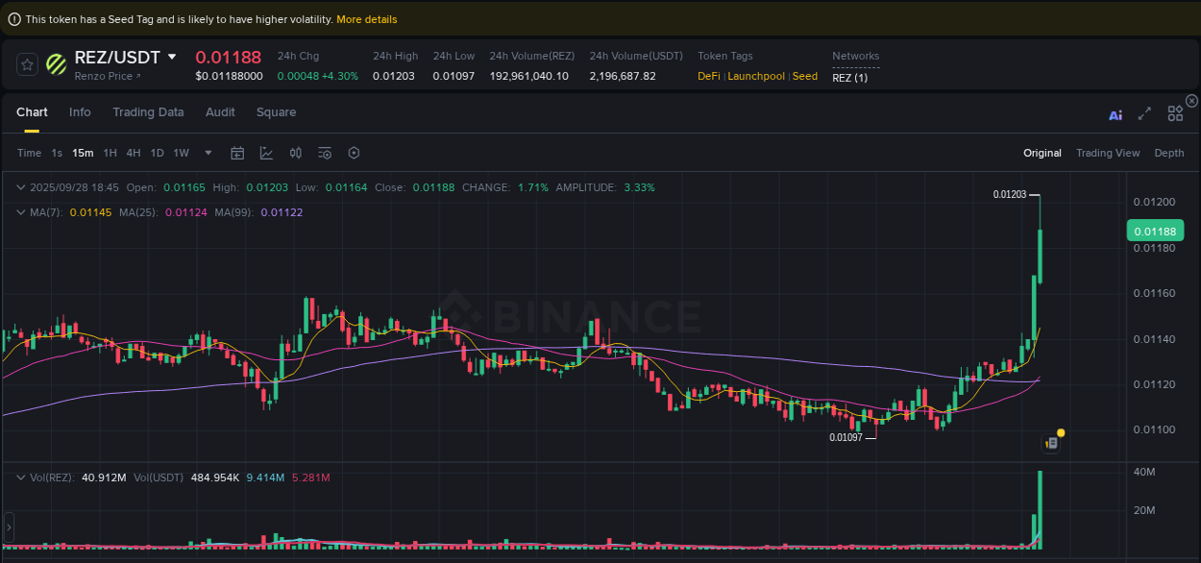Open the widgets layout grid icon
Viewport: 1201px width, 563px height.
[1175, 112]
